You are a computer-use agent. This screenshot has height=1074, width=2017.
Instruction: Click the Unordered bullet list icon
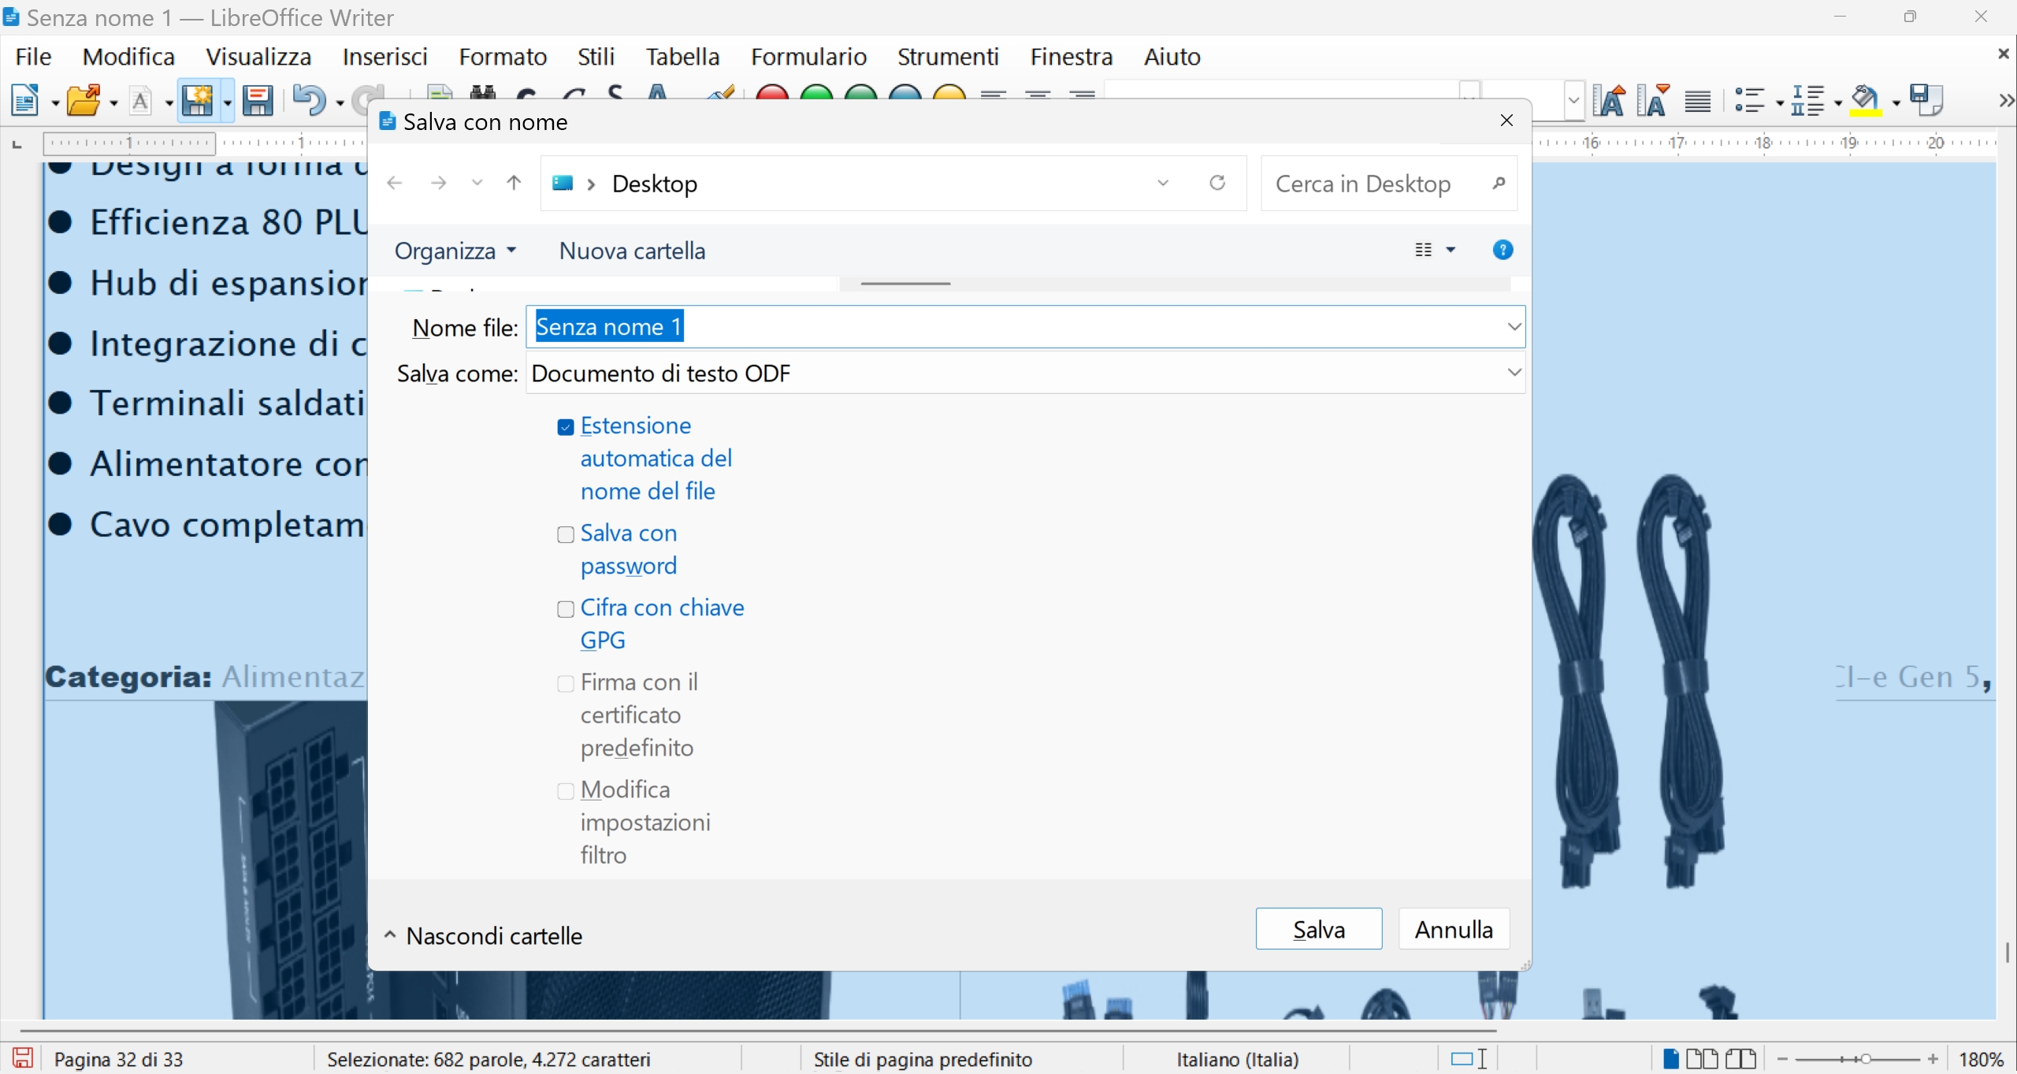(x=1749, y=101)
